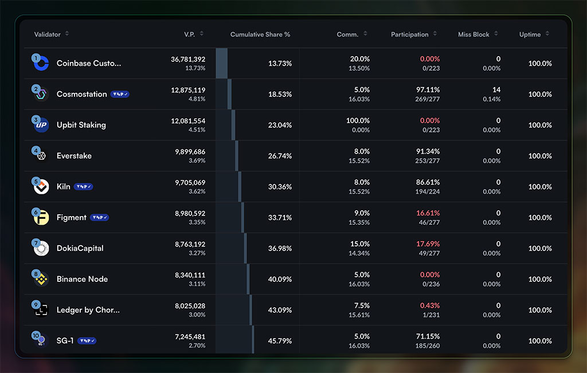Click the badge next to Kiln
The image size is (587, 373).
click(83, 187)
